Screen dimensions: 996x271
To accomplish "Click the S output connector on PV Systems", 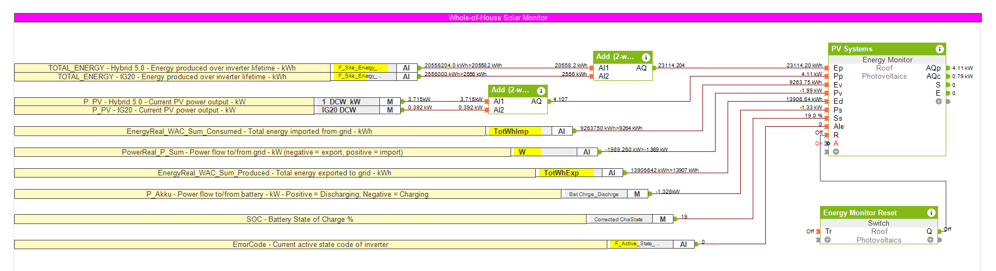I will pyautogui.click(x=948, y=85).
